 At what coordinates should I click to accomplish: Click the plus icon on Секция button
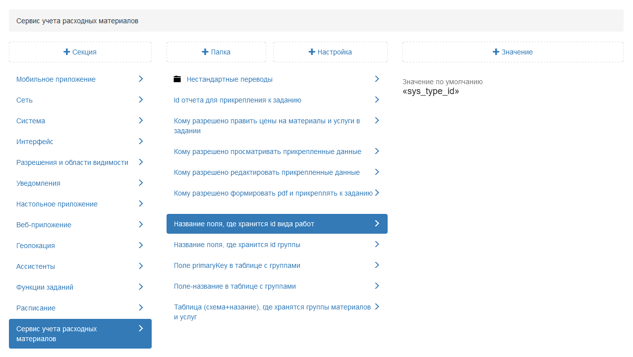point(67,52)
